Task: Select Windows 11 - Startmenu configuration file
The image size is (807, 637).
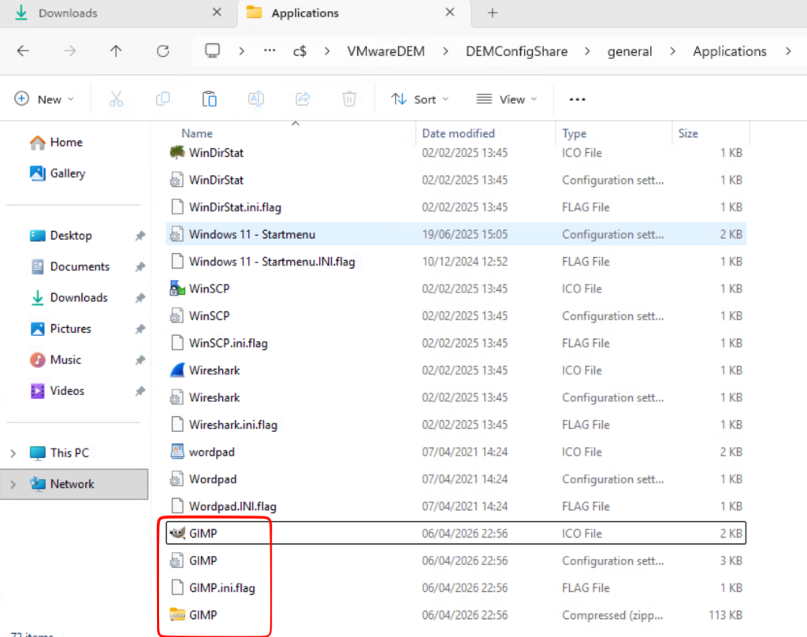Action: (456, 234)
